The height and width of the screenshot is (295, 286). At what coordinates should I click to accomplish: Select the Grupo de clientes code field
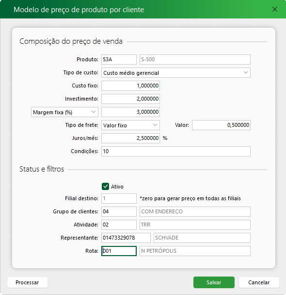click(x=119, y=211)
